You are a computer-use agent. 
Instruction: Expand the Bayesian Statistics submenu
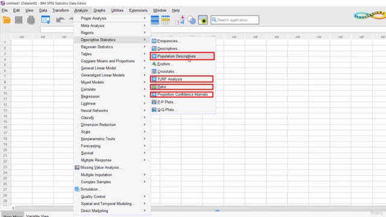112,47
